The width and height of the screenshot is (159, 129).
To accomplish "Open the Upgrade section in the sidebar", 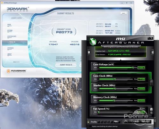I will point(10,48).
